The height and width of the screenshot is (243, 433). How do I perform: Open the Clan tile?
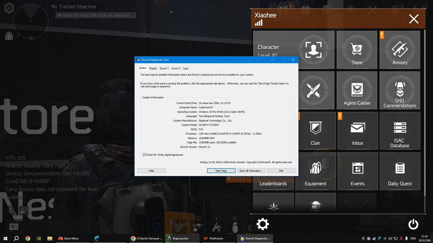(x=315, y=131)
